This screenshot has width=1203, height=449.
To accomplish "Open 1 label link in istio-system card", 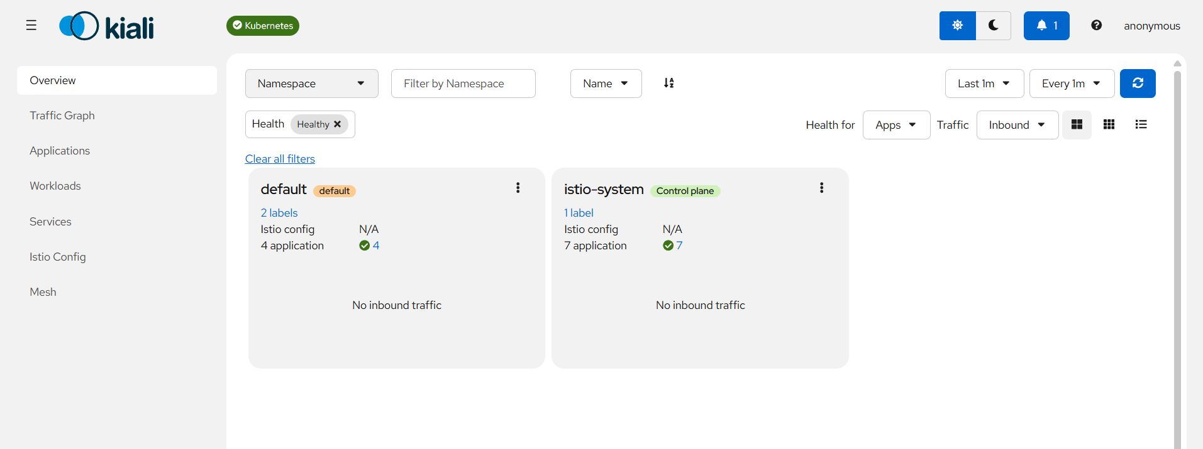I will pyautogui.click(x=579, y=213).
